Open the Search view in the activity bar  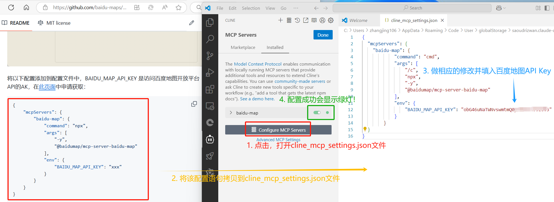click(x=210, y=39)
